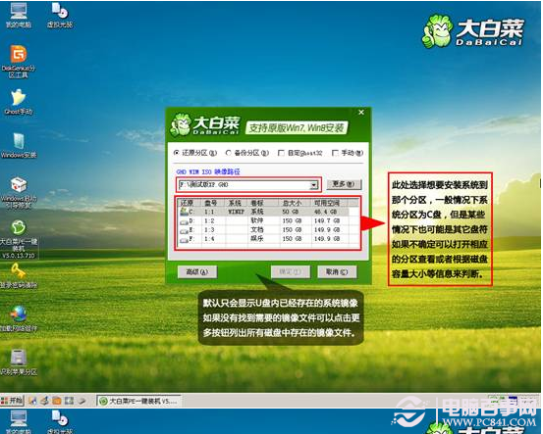Click the D: drive icon in partition list

184,221
